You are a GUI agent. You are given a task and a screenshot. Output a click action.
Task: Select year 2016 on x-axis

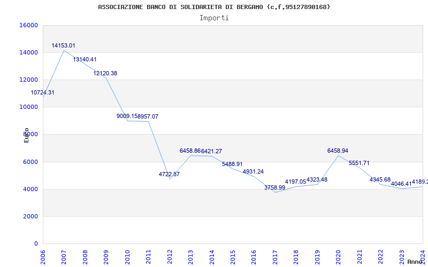[x=254, y=257]
